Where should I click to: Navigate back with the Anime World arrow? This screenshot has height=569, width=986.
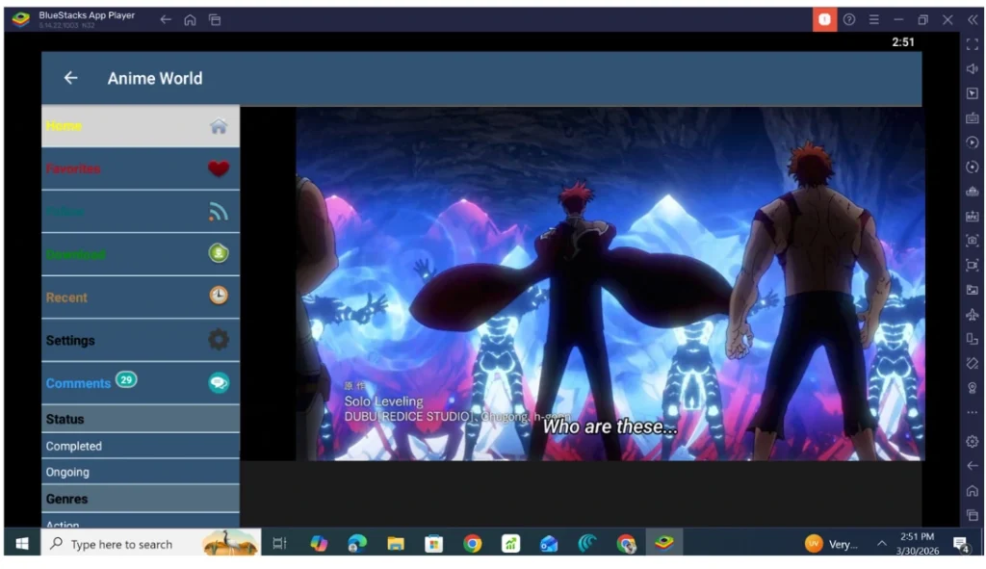[69, 78]
